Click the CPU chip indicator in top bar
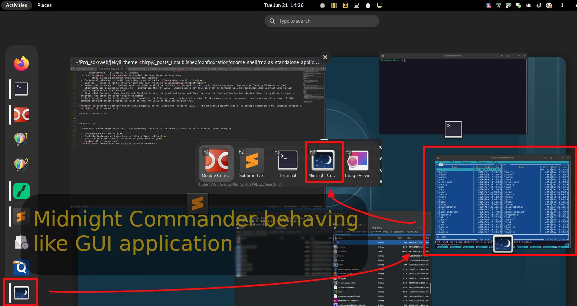Screen dimensions: 577x306 pos(323,5)
